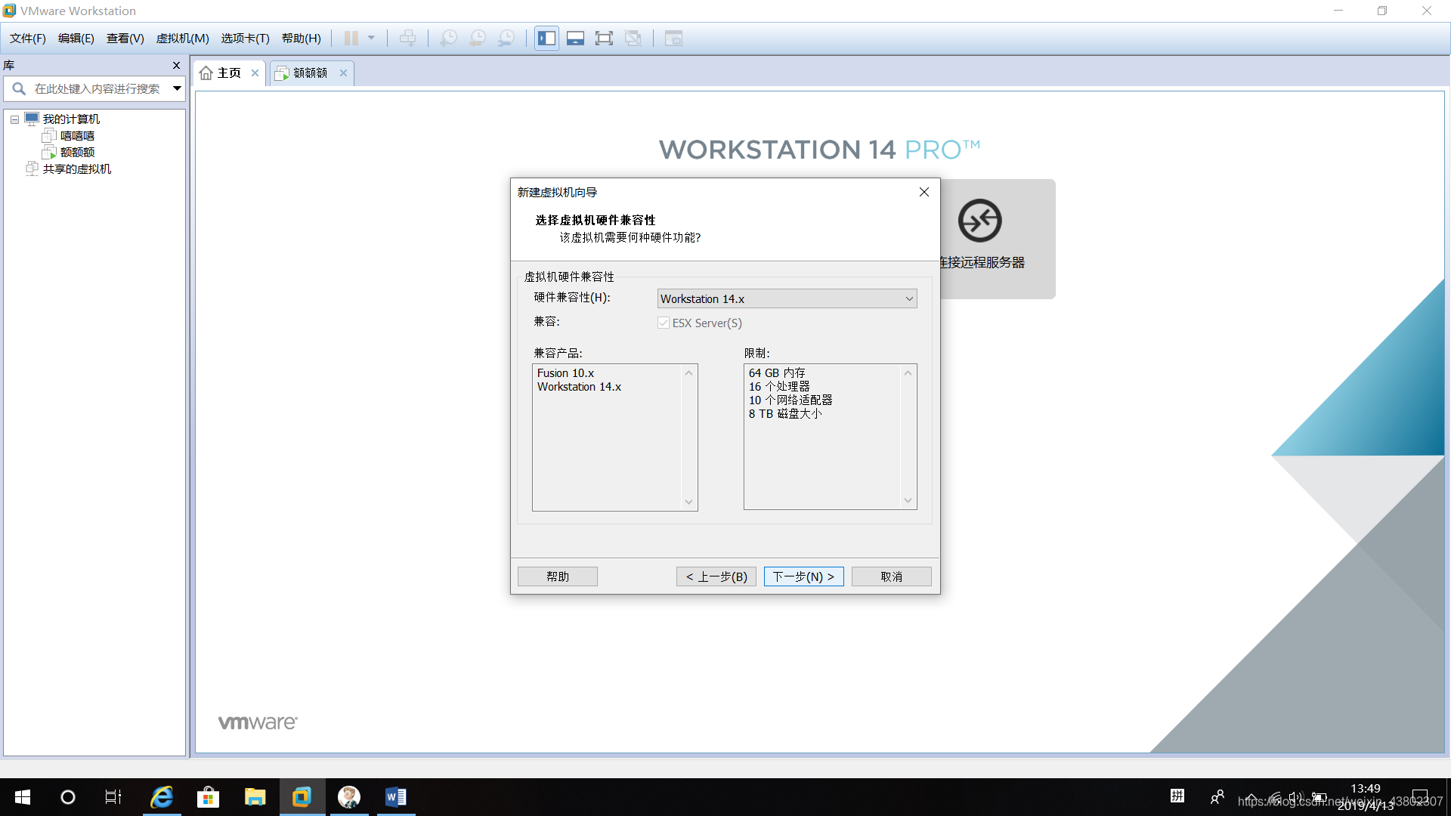
Task: Click the Cortana search circle icon
Action: pyautogui.click(x=68, y=797)
